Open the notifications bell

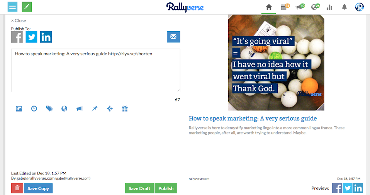pyautogui.click(x=344, y=7)
